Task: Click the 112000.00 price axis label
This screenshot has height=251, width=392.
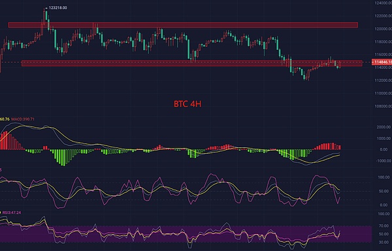Action: tap(383, 80)
